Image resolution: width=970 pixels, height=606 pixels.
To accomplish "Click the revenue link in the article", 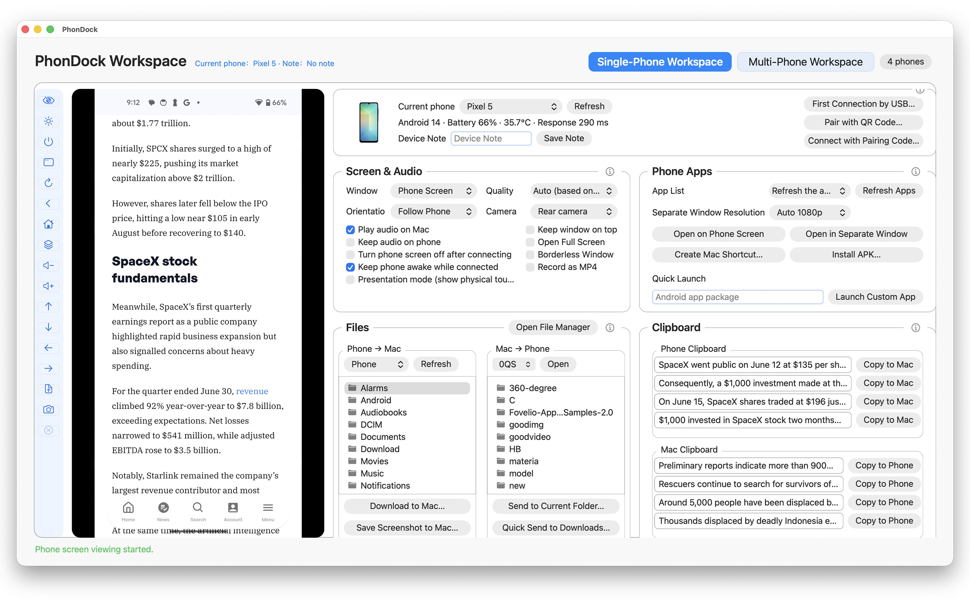I will (x=252, y=391).
